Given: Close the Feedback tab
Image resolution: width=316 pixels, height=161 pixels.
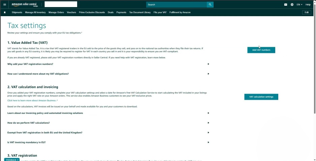Looking at the screenshot, I should (18, 160).
